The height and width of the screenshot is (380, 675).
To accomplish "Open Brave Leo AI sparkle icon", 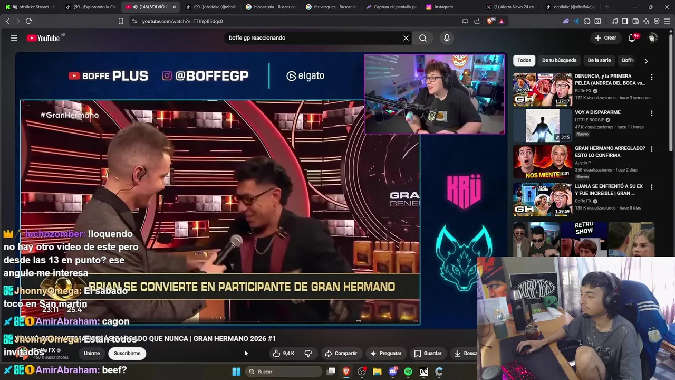I will tap(646, 21).
